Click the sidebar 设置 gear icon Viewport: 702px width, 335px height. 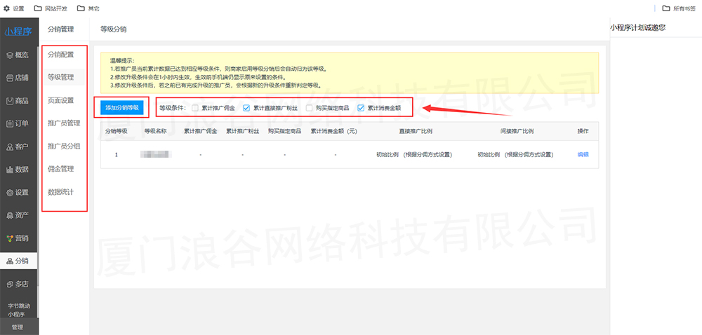[9, 193]
